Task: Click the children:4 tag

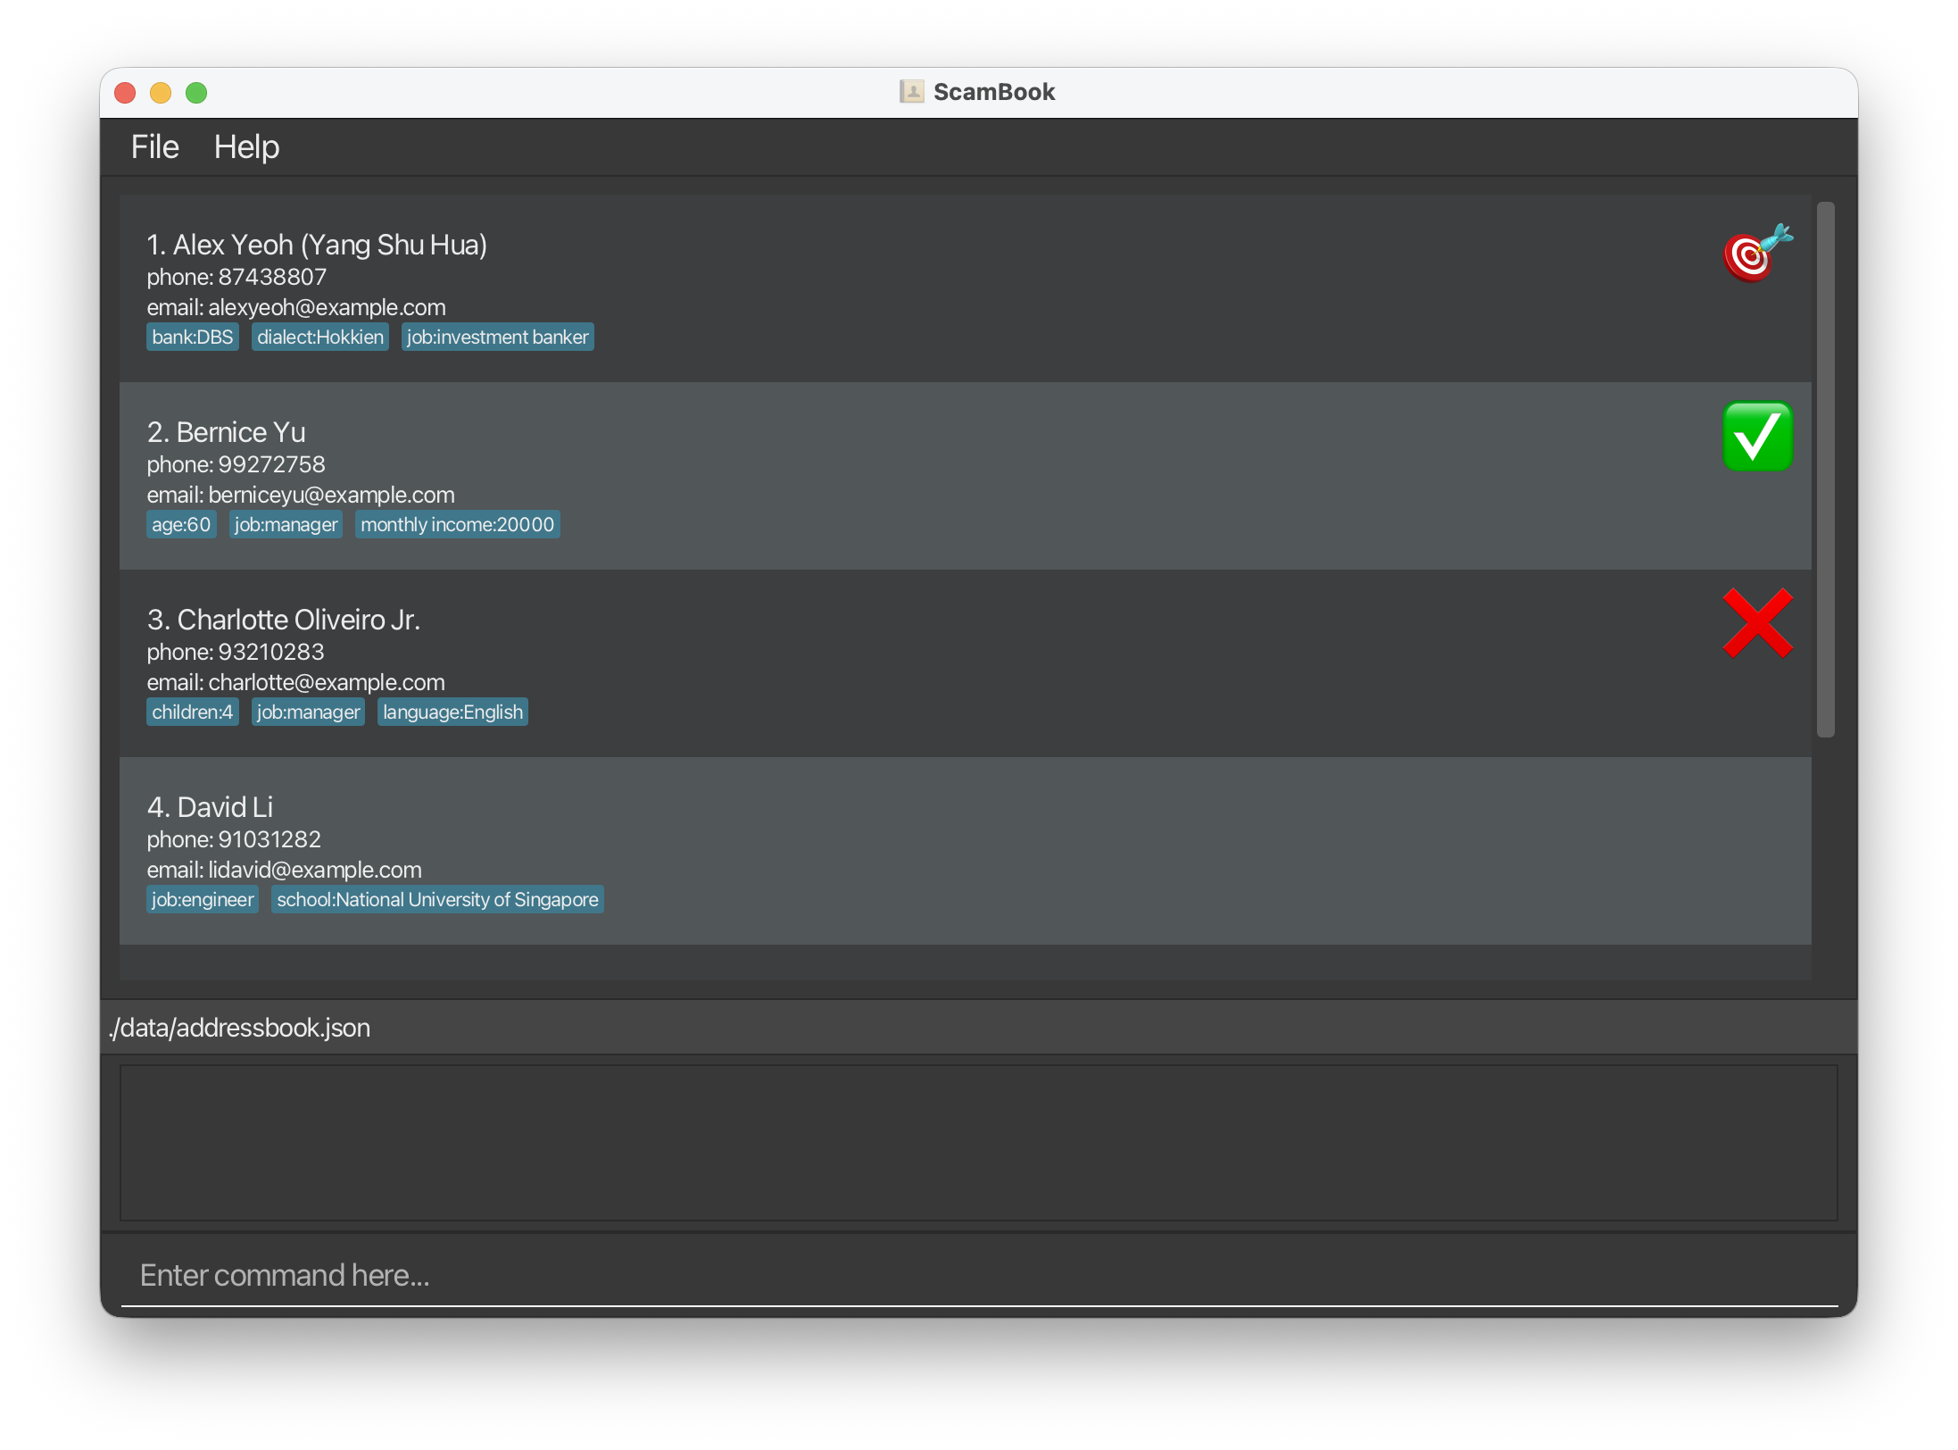Action: 192,712
